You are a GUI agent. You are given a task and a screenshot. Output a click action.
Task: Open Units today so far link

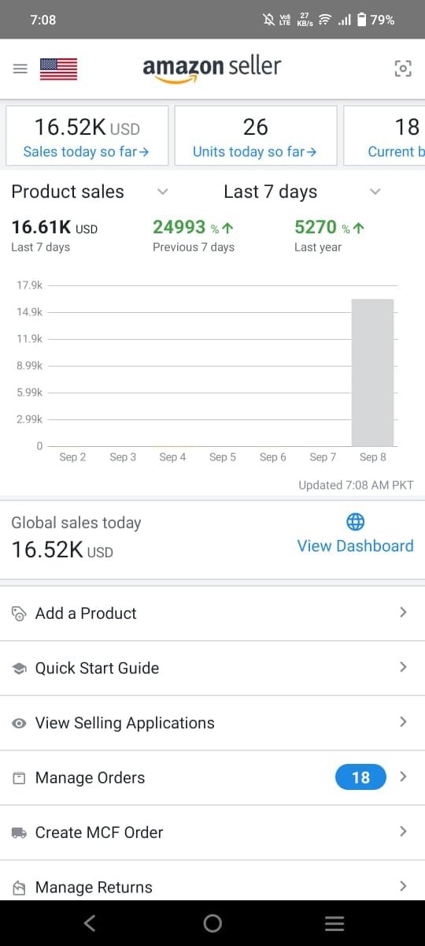(255, 151)
